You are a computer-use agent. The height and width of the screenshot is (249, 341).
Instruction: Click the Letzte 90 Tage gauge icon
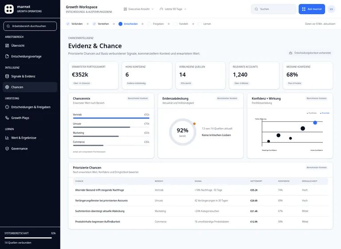(x=161, y=9)
